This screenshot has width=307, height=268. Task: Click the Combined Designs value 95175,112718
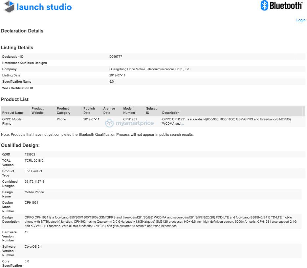[34, 181]
